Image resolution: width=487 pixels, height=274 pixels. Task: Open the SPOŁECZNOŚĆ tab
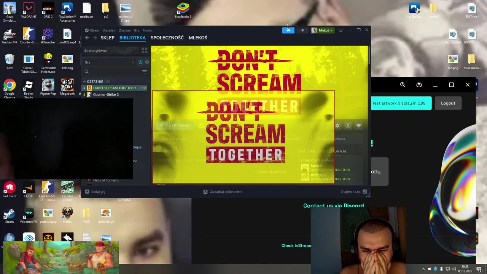167,38
